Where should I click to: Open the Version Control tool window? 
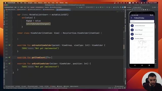[x=10, y=86]
